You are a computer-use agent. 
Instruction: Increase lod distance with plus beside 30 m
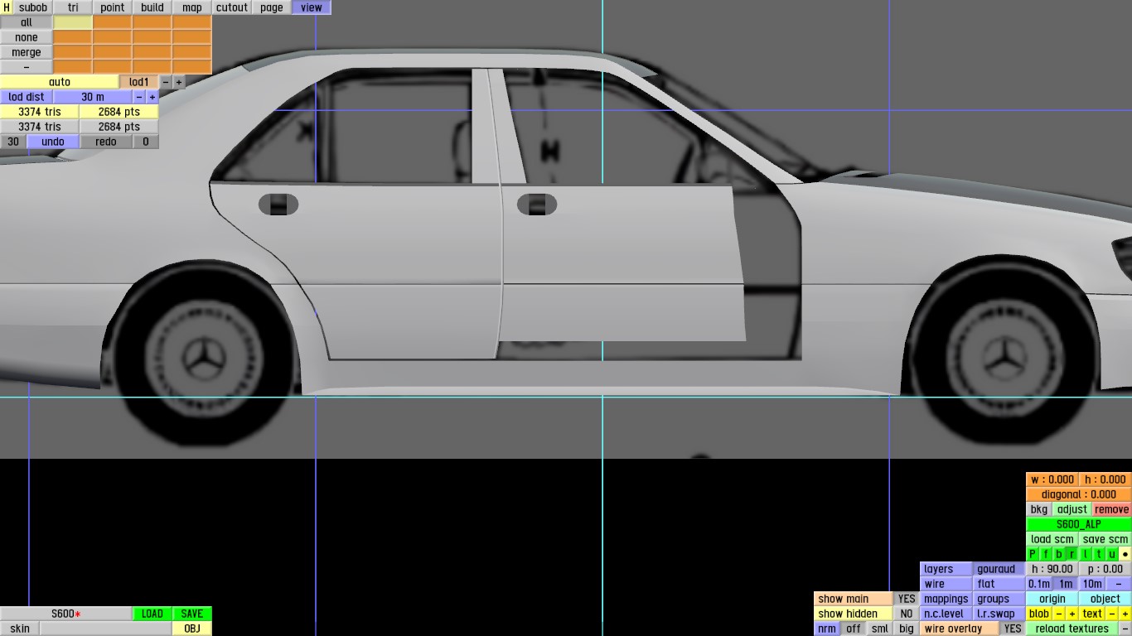[152, 97]
